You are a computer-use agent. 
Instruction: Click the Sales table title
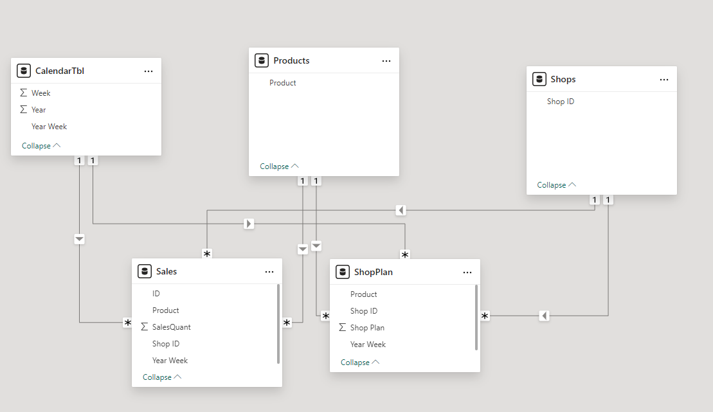click(x=167, y=271)
